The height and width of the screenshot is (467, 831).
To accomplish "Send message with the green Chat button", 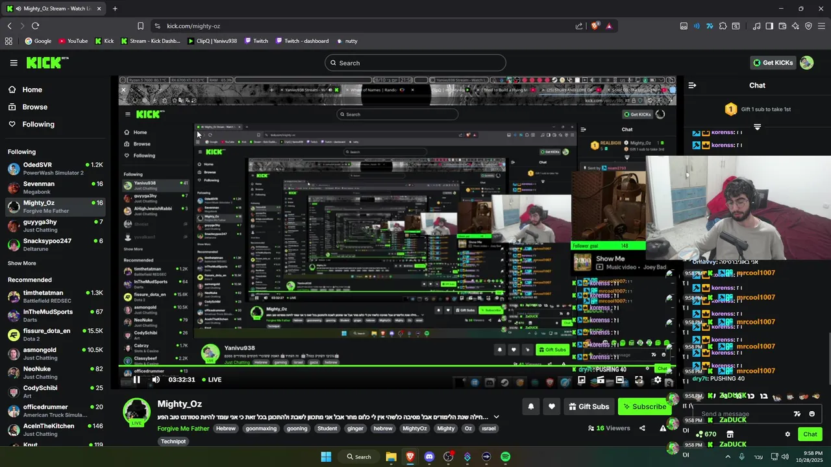I will (810, 435).
